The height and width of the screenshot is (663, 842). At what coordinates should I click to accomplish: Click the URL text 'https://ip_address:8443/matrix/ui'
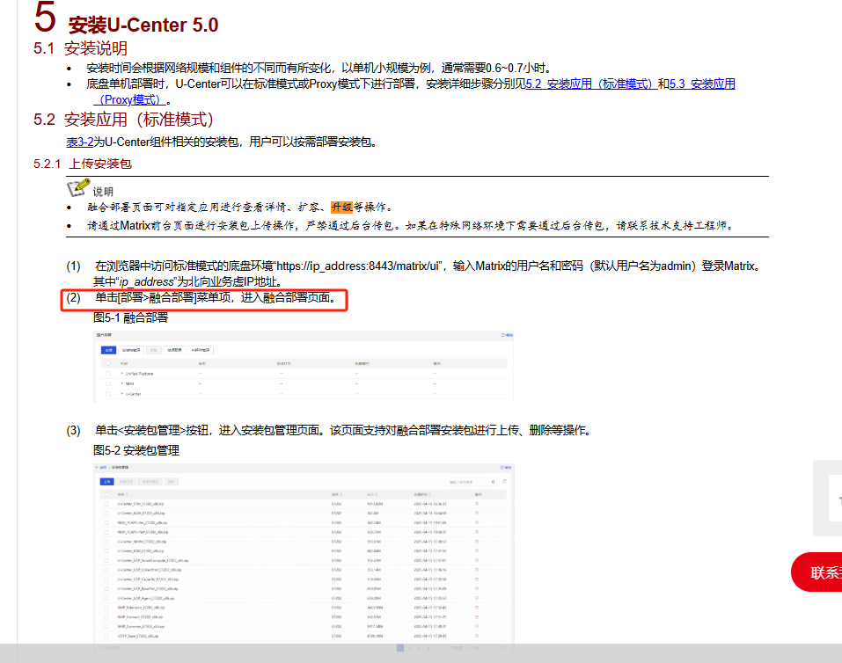(x=358, y=266)
